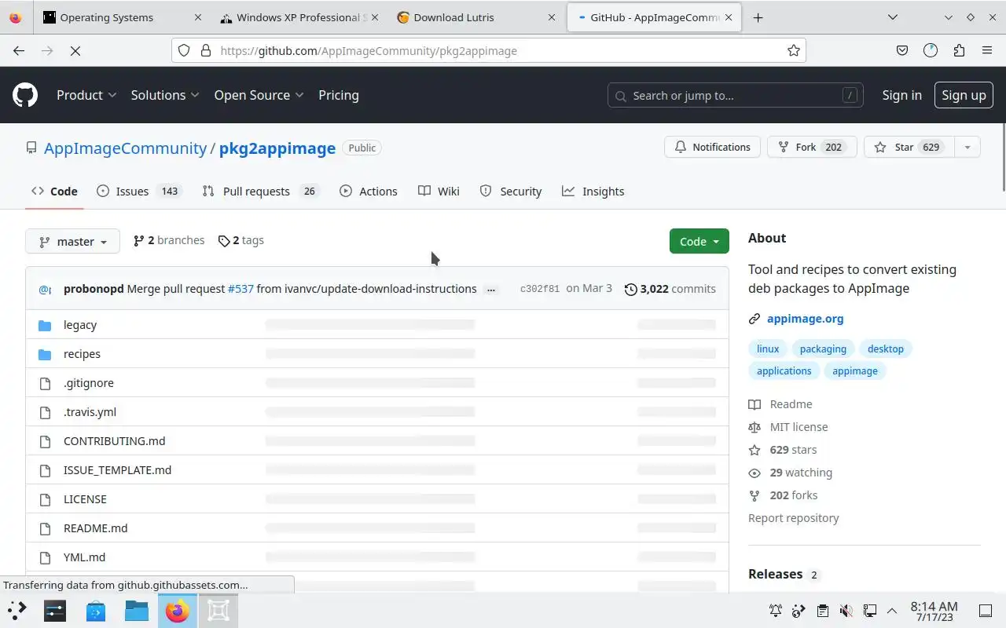The height and width of the screenshot is (628, 1006).
Task: Click the show desktop button in taskbar
Action: 986,611
